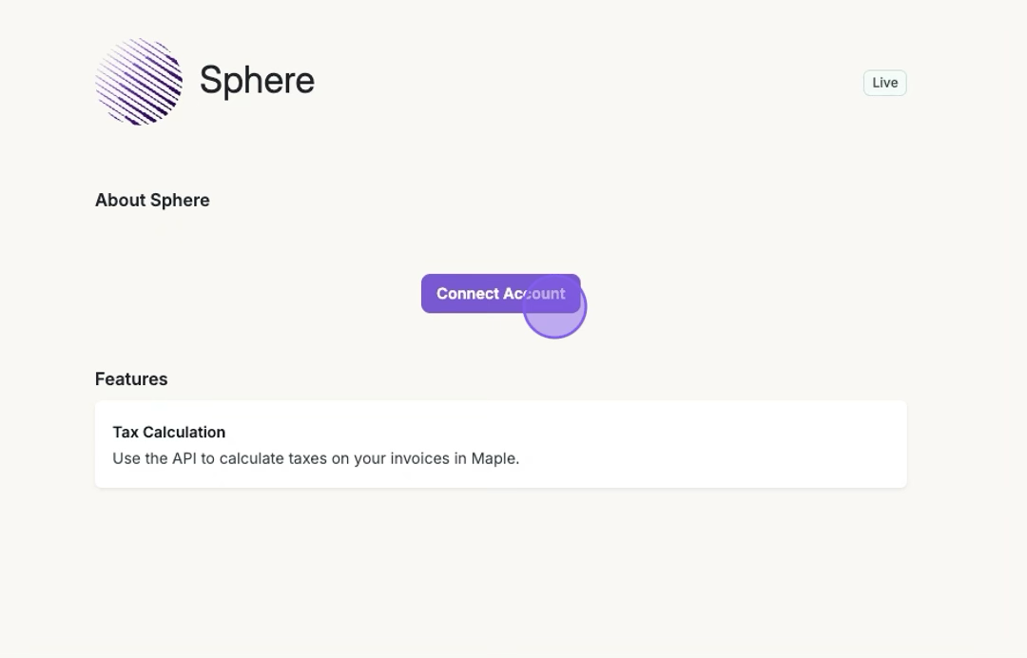Select the Features heading
The image size is (1027, 658).
point(131,378)
